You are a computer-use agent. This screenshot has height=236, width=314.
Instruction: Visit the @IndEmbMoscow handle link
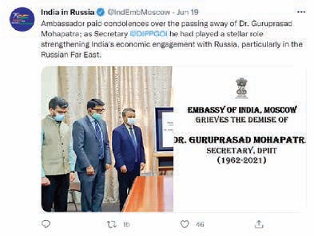point(139,12)
